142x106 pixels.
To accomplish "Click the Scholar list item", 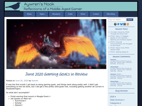I will [x=18, y=103].
